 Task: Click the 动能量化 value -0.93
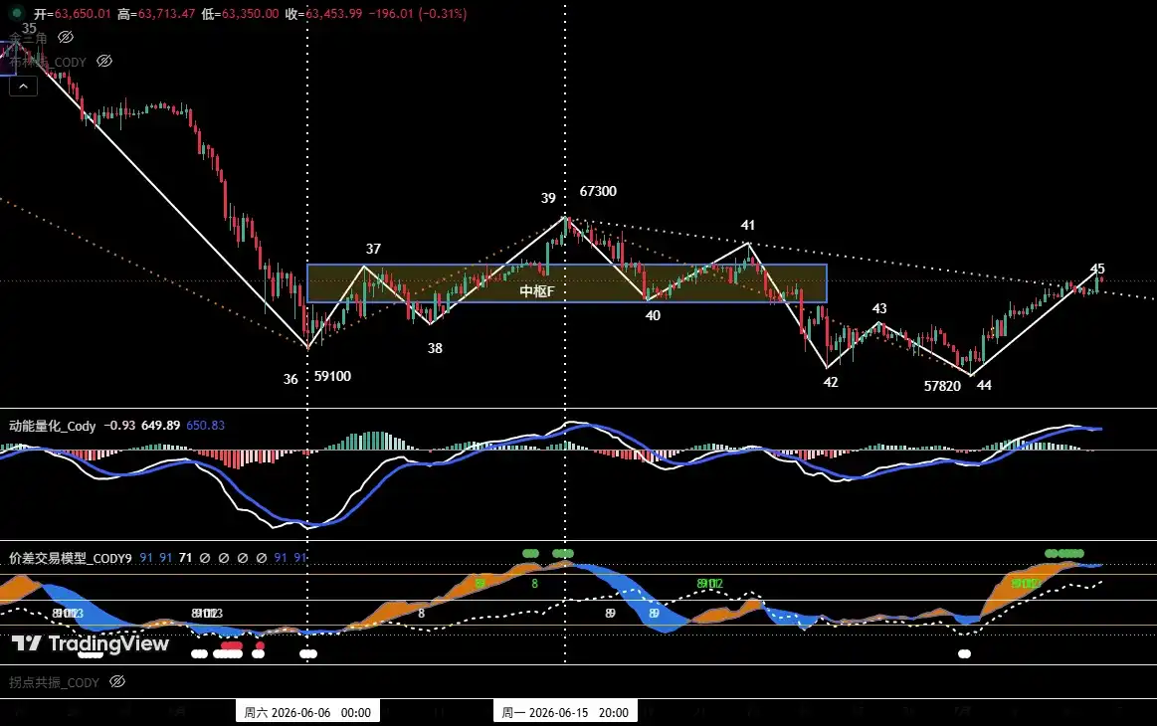pyautogui.click(x=119, y=425)
